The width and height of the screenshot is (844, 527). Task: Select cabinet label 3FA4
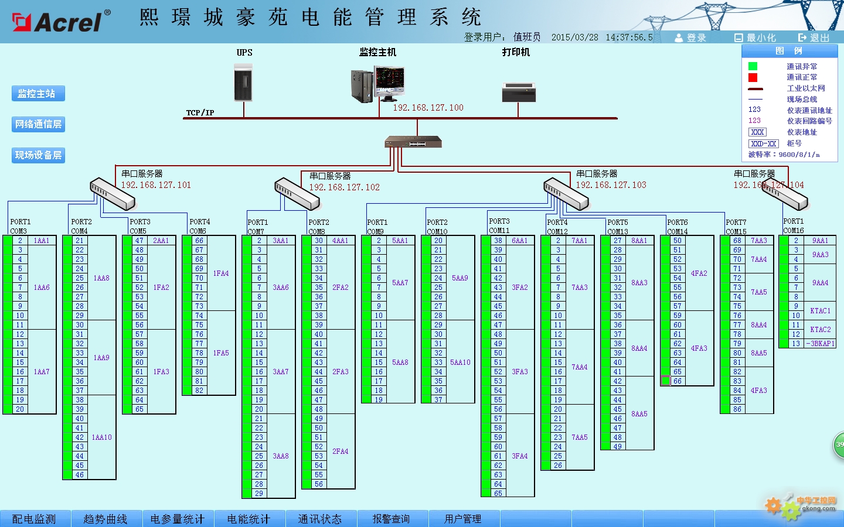[x=520, y=456]
